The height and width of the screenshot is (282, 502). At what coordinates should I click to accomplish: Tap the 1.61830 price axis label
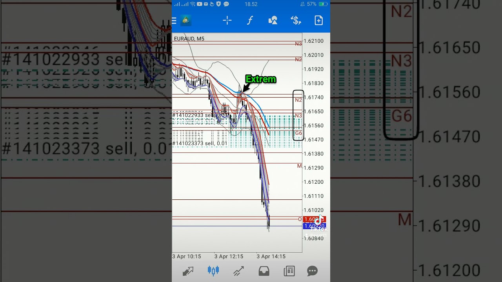314,83
